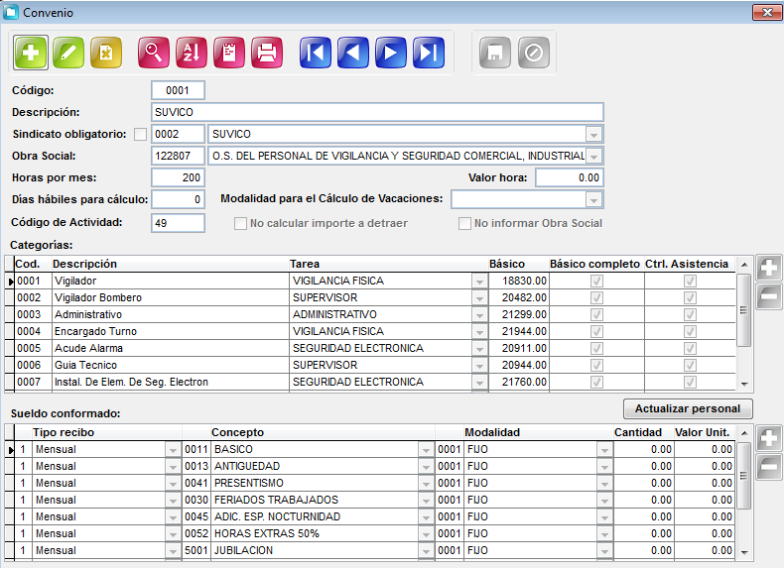
Task: Check No informar Obra Social
Action: click(x=464, y=223)
